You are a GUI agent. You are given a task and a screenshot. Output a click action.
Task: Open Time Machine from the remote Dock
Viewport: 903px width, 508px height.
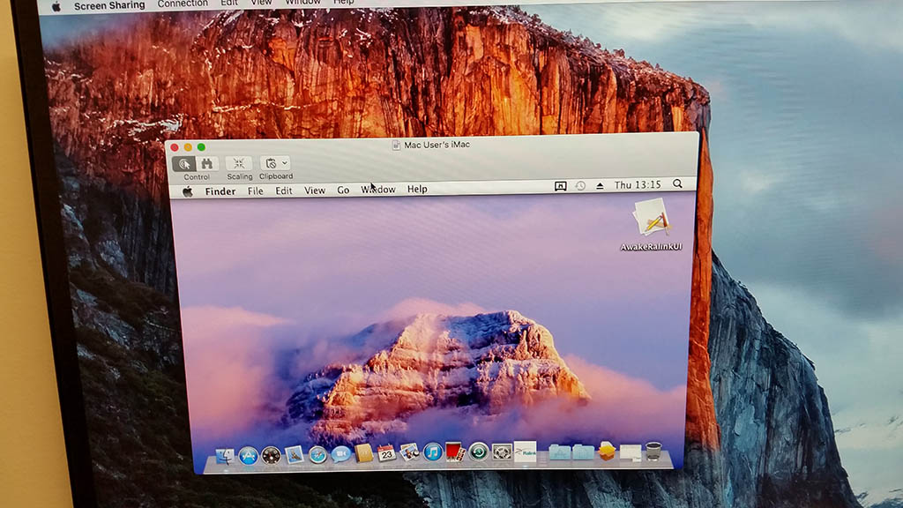pos(479,452)
